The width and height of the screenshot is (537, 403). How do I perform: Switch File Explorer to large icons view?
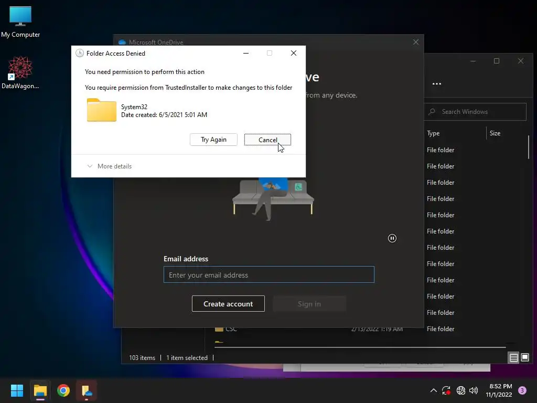(x=525, y=358)
